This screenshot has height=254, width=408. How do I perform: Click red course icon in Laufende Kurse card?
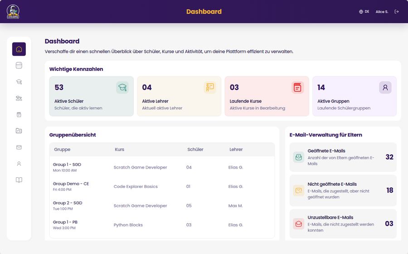[x=297, y=87]
